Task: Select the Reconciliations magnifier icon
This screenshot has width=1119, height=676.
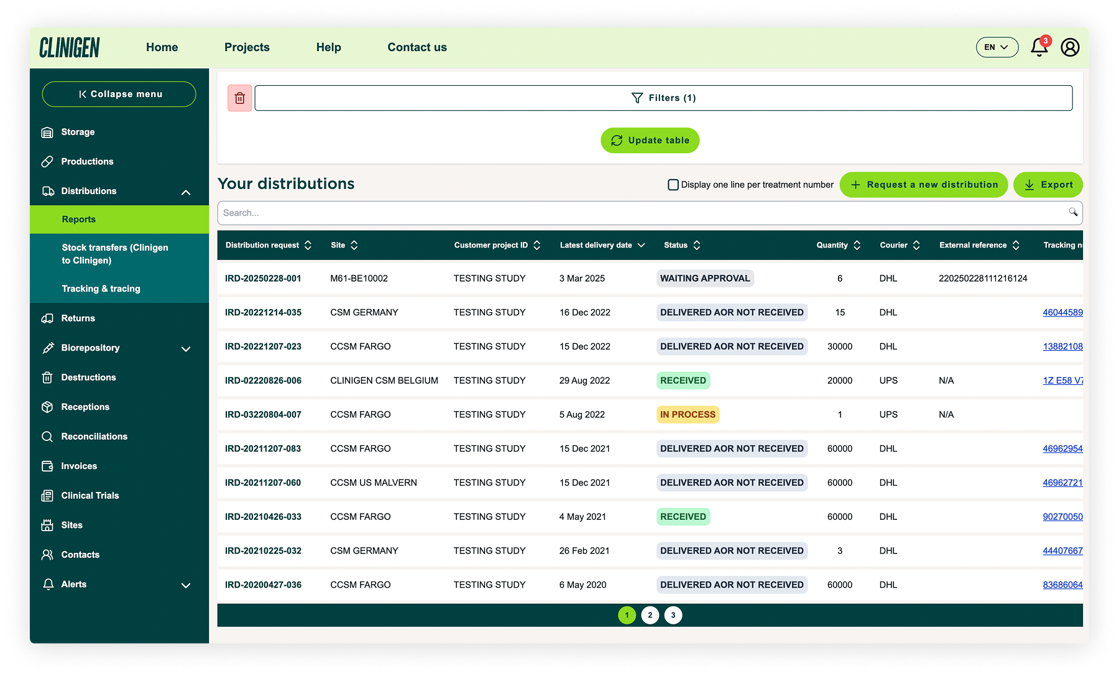Action: point(48,436)
